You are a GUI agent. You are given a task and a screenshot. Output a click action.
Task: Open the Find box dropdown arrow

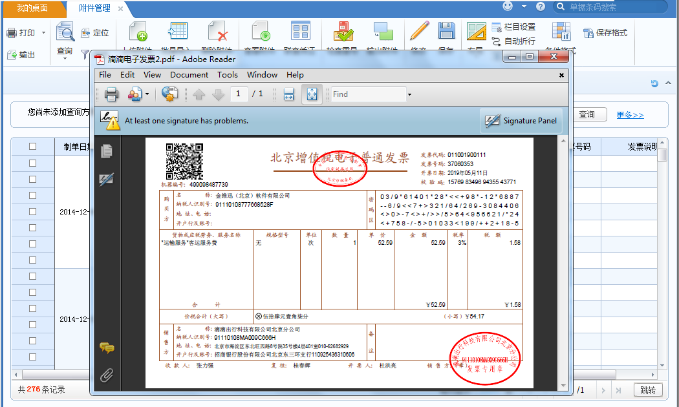coord(409,94)
